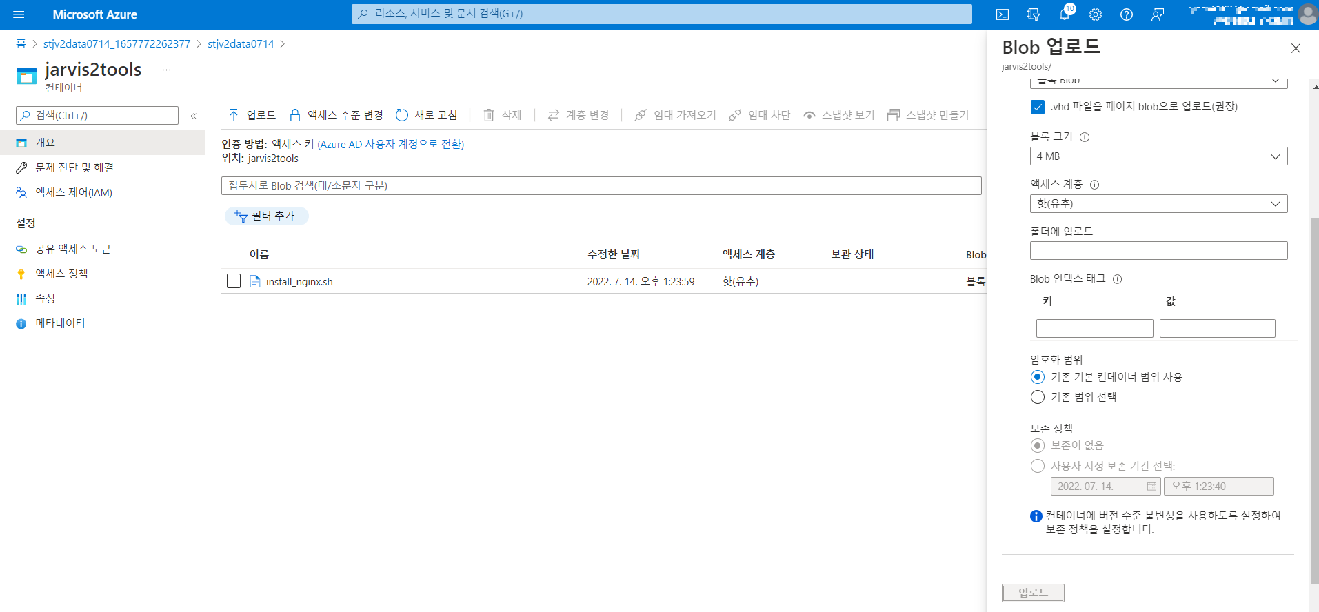Show info for 블록 크기

(x=1085, y=137)
